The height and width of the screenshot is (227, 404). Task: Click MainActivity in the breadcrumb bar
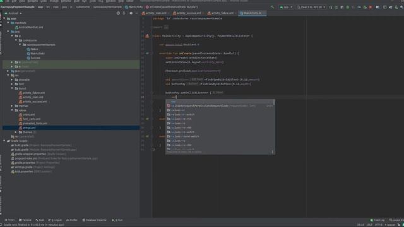(134, 7)
